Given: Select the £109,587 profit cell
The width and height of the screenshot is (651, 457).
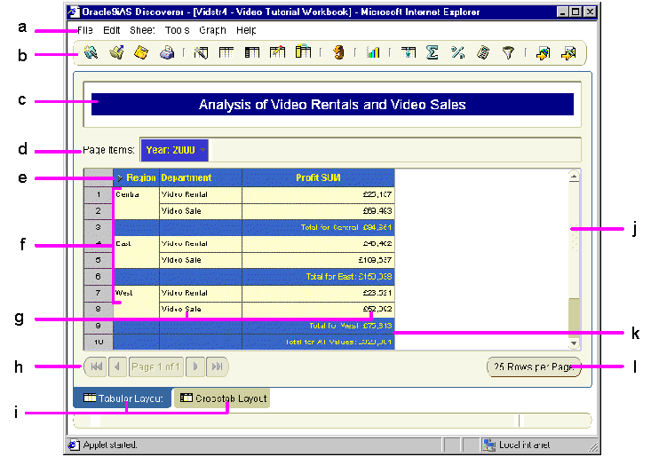Looking at the screenshot, I should 318,260.
